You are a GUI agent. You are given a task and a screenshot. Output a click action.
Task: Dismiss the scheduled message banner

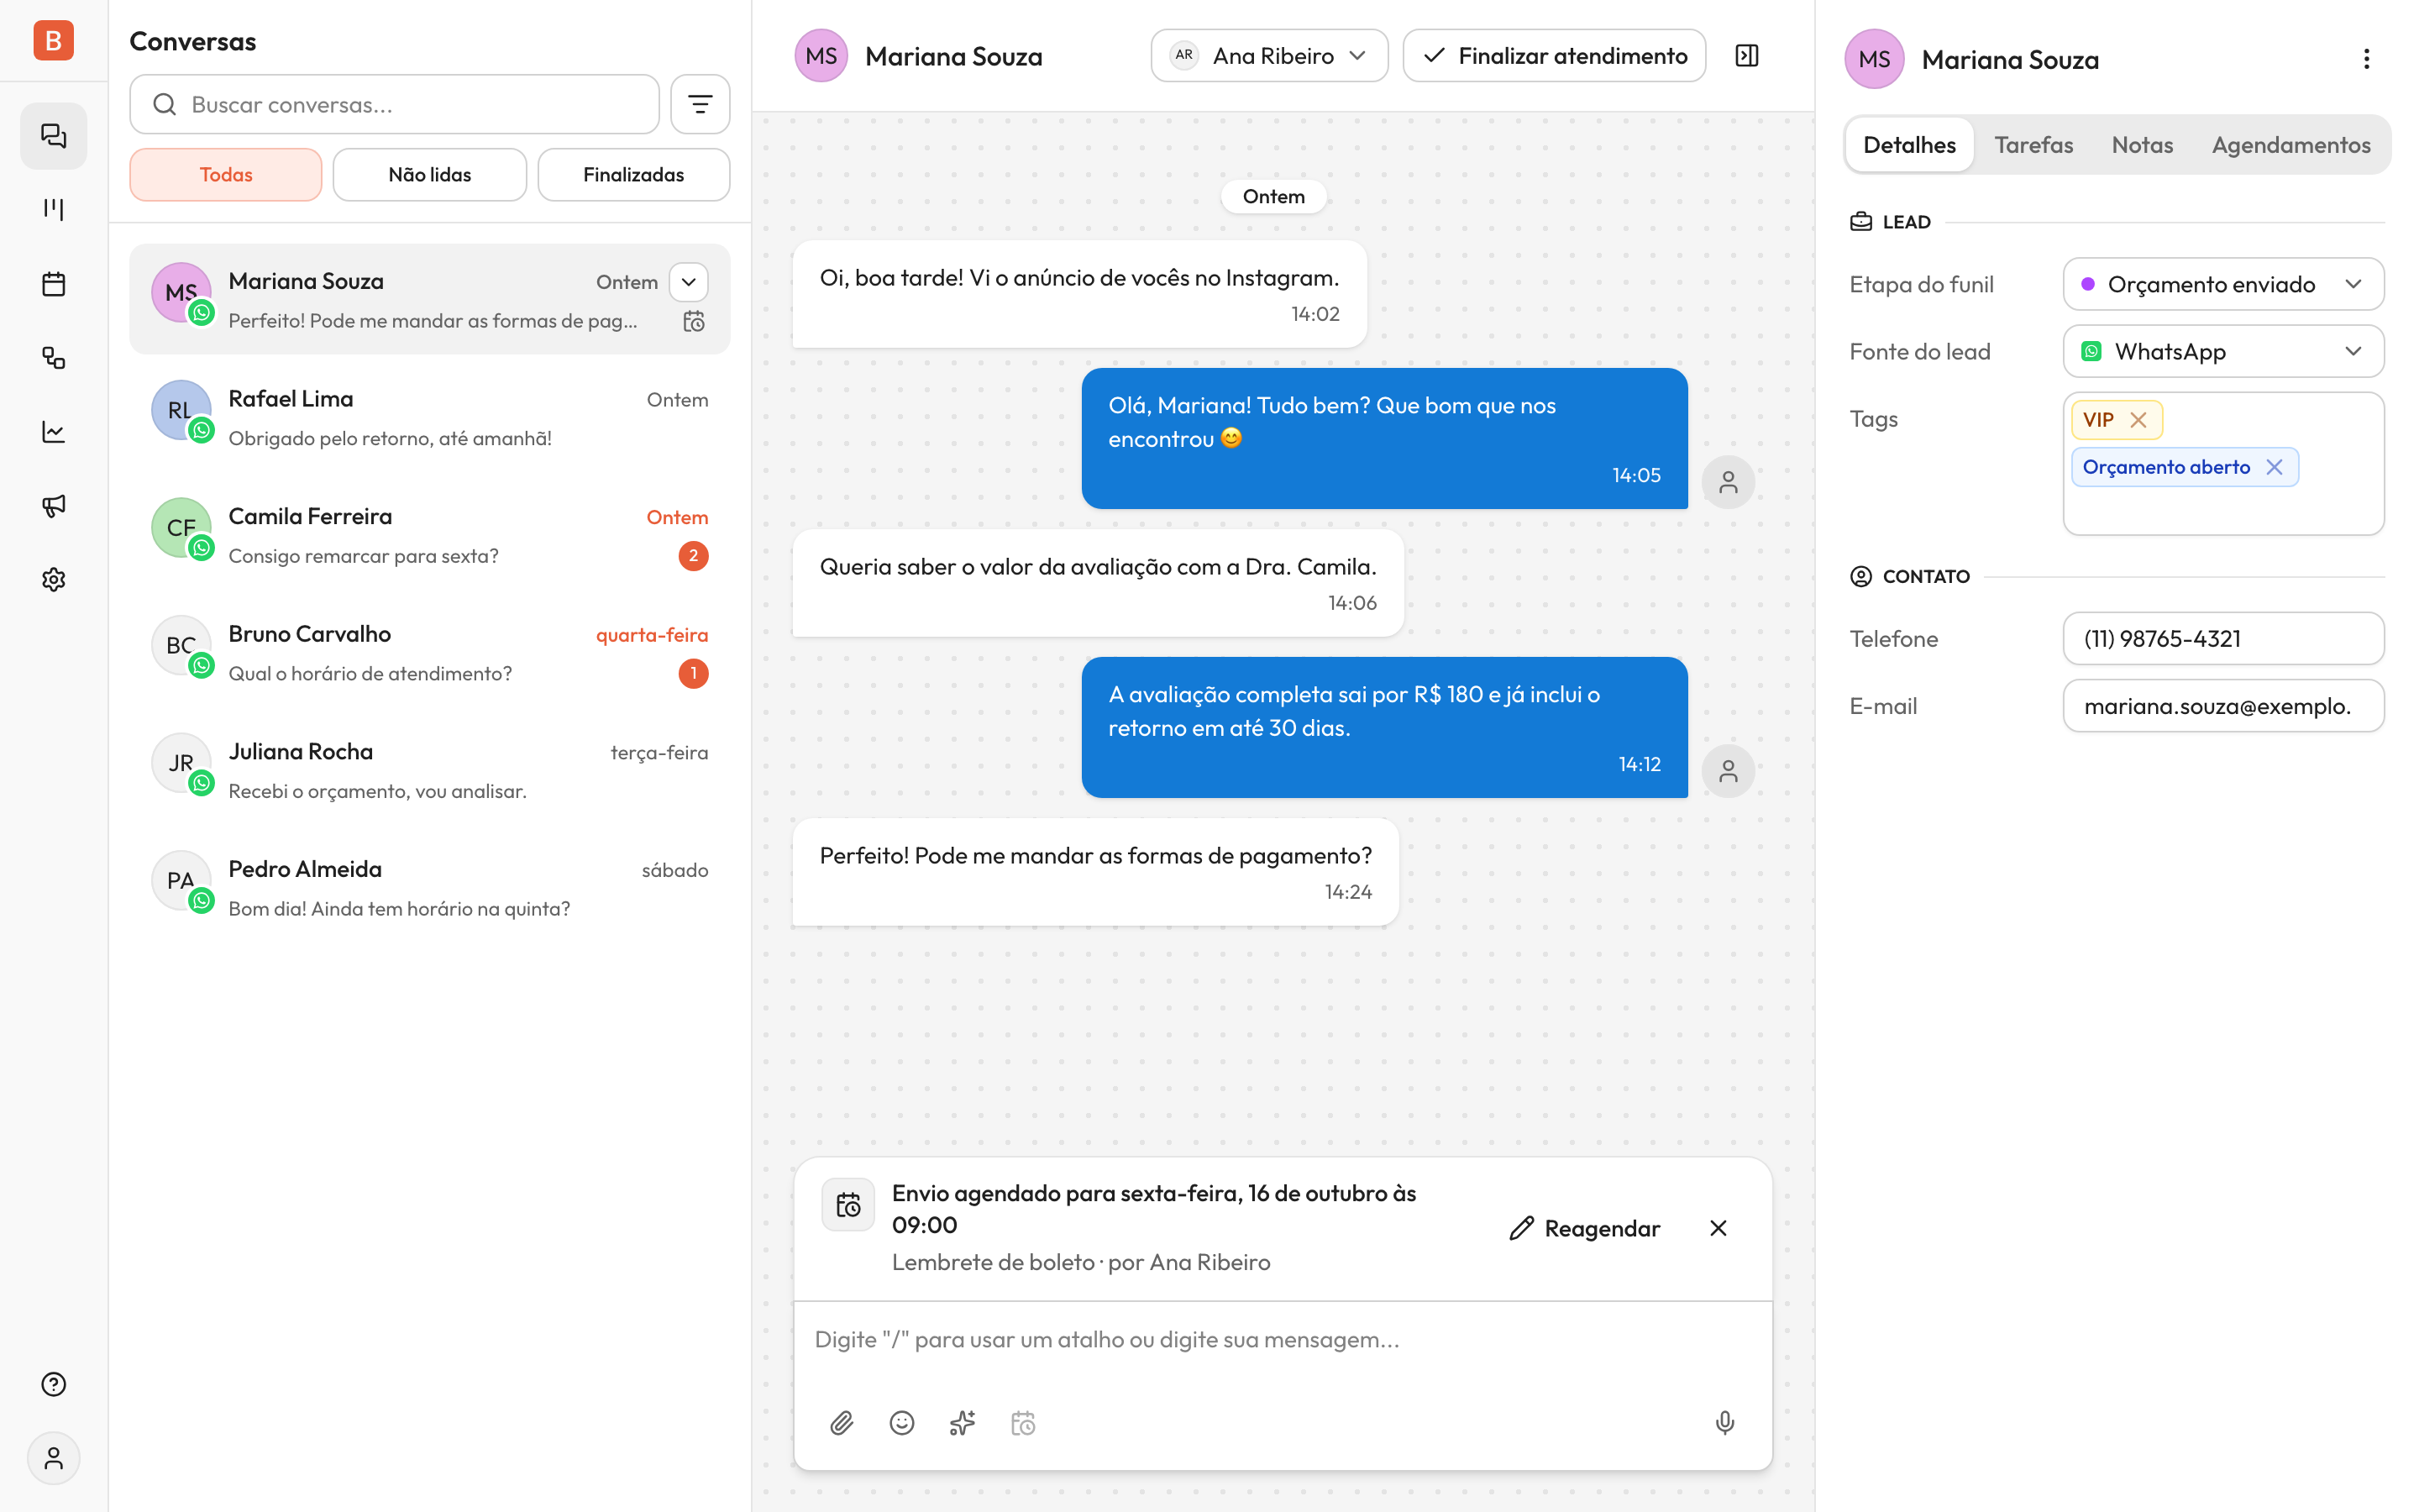click(1718, 1228)
